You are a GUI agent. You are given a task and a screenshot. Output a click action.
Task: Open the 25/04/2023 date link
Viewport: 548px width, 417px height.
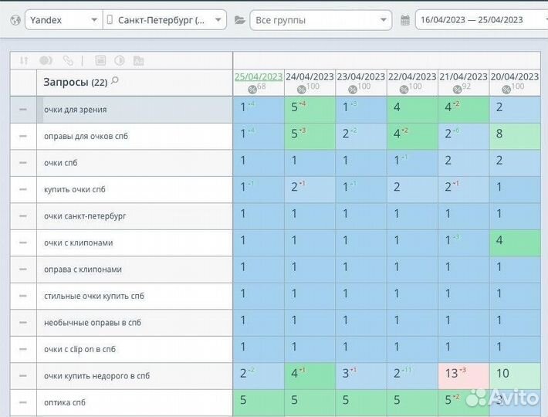[258, 76]
